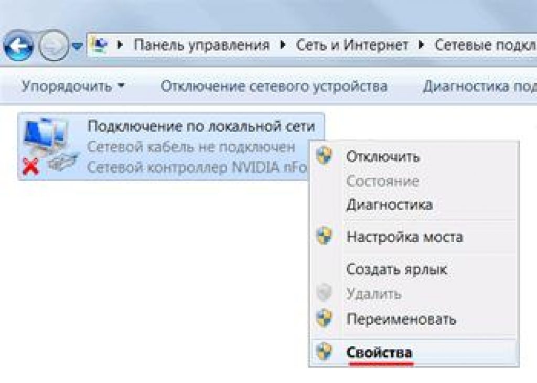Choose Свойства from the context menu
Image resolution: width=537 pixels, height=383 pixels.
tap(379, 352)
